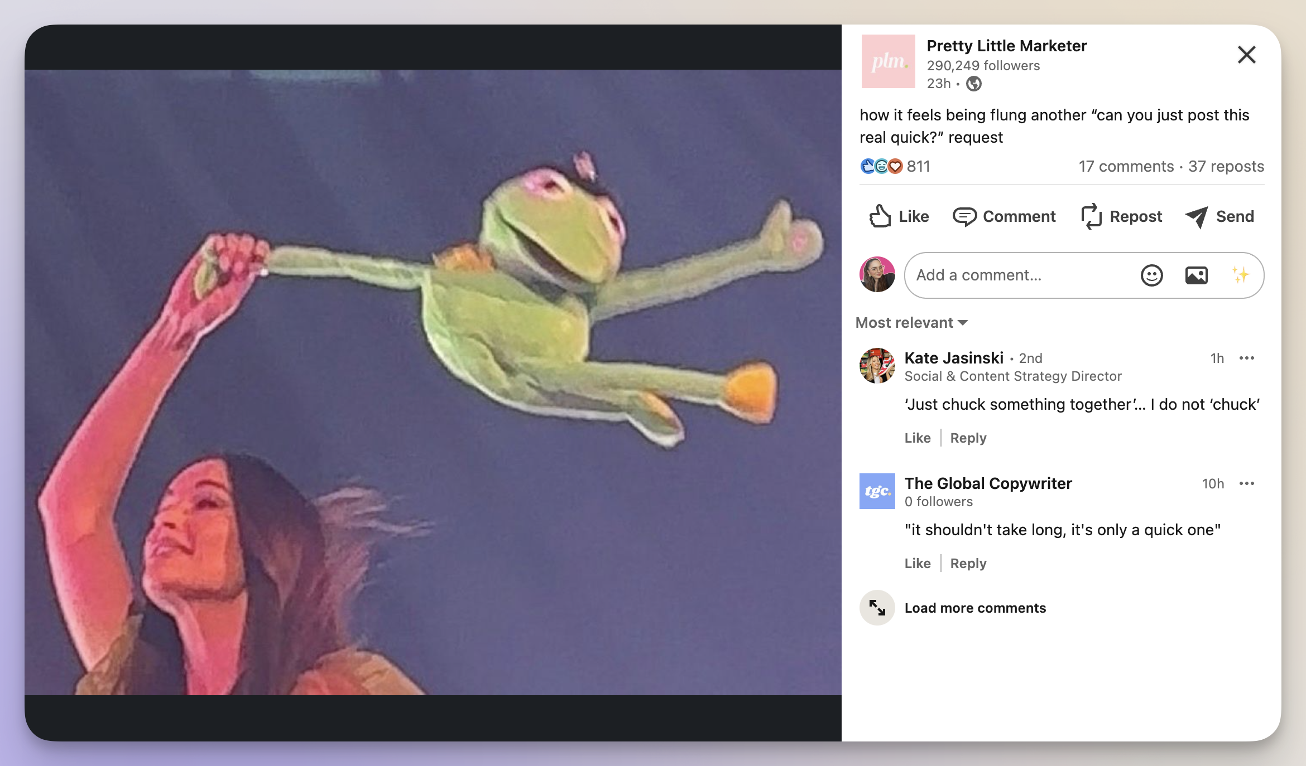
Task: Expand the Most relevant sort dropdown
Action: click(x=911, y=323)
